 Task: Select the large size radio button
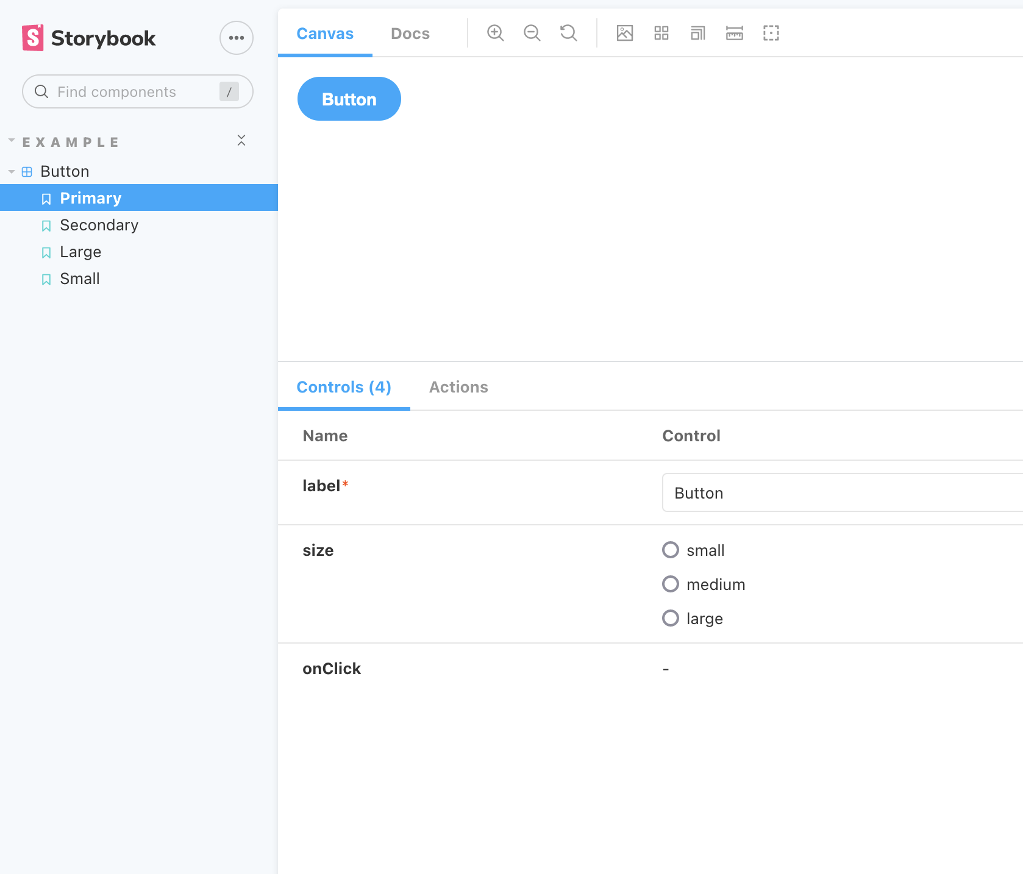(670, 618)
